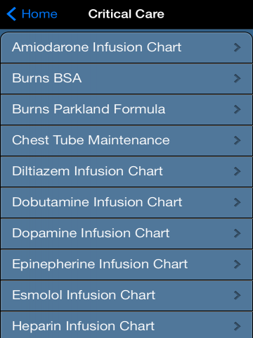Tap the arrow beside Dopamine Infusion Chart
The width and height of the screenshot is (253, 338).
click(237, 233)
